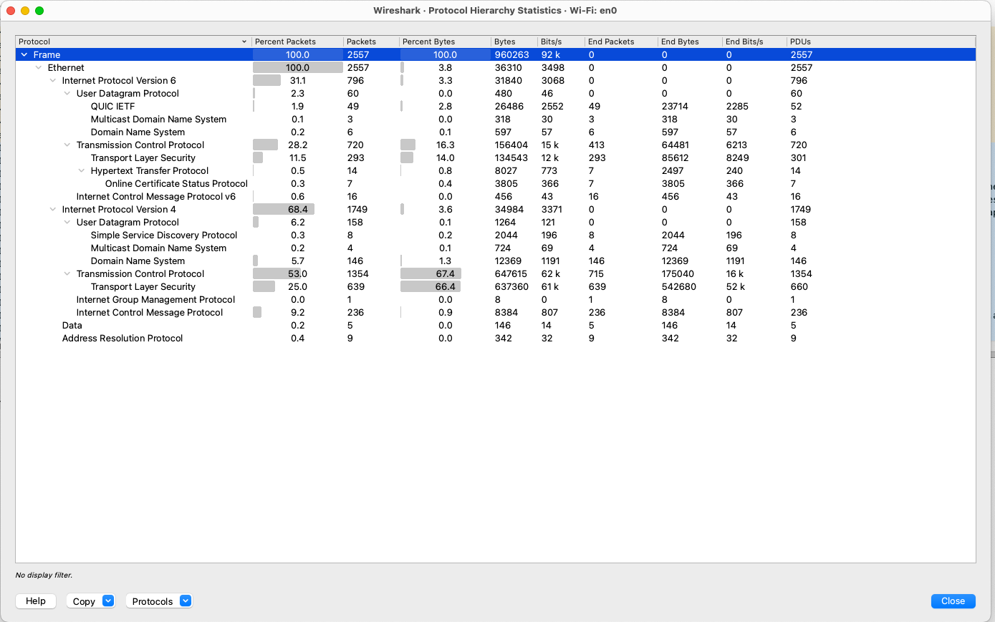Click the 68.4 percent packets bar

click(284, 210)
